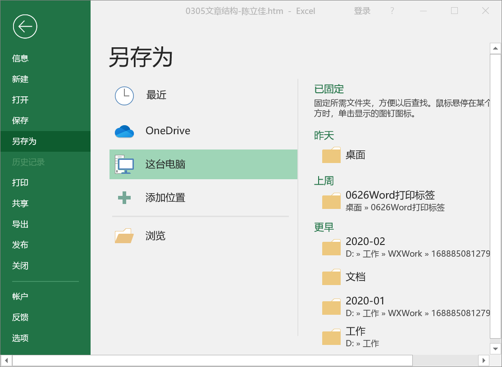Choose 导出 from the backstage menu

pyautogui.click(x=20, y=224)
